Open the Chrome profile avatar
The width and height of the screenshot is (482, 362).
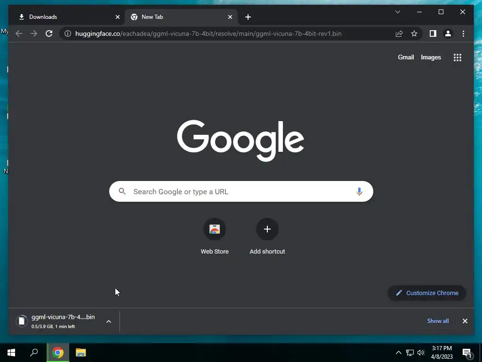(x=448, y=33)
